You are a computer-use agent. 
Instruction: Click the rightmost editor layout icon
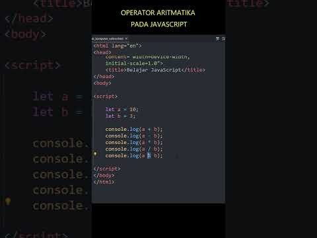tap(223, 39)
